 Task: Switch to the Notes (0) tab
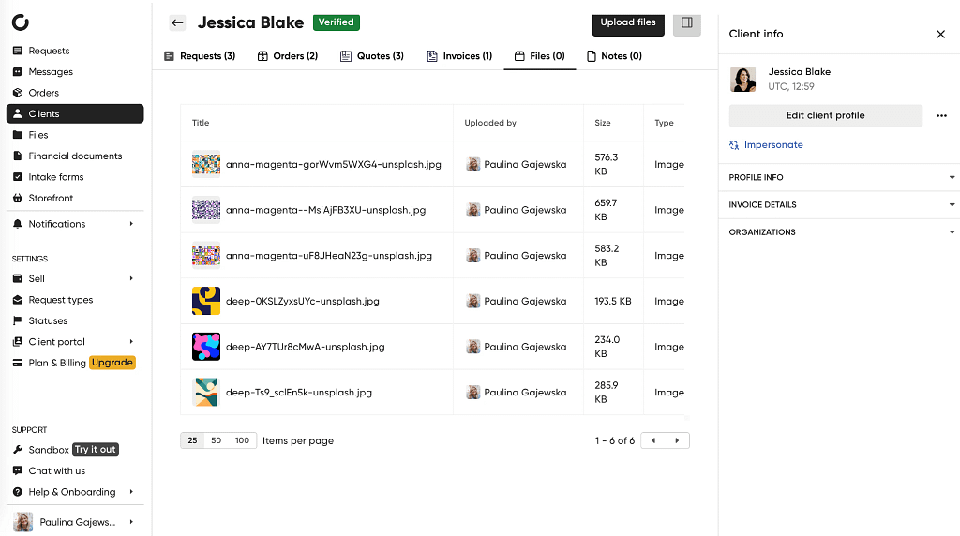[614, 56]
